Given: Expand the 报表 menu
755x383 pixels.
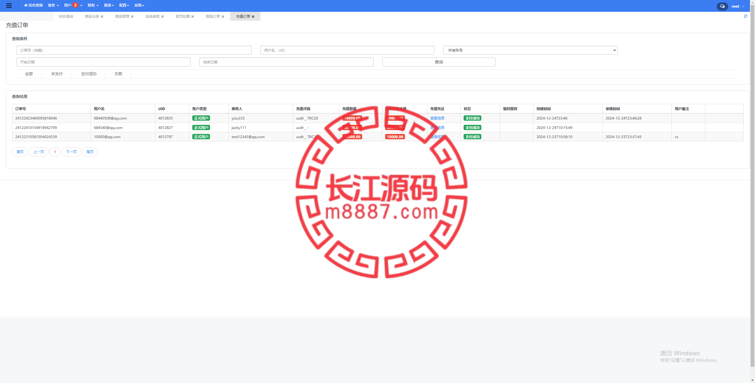Looking at the screenshot, I should point(109,5).
